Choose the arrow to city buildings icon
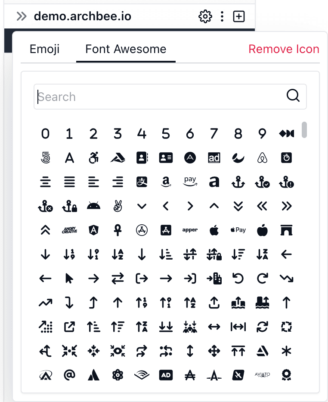The height and width of the screenshot is (402, 328). pos(214,278)
